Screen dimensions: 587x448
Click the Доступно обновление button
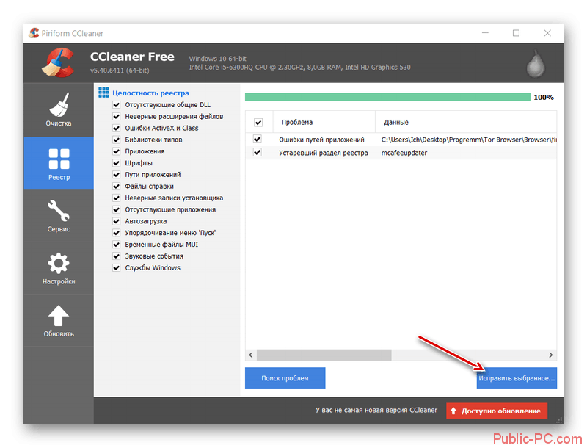pos(497,411)
